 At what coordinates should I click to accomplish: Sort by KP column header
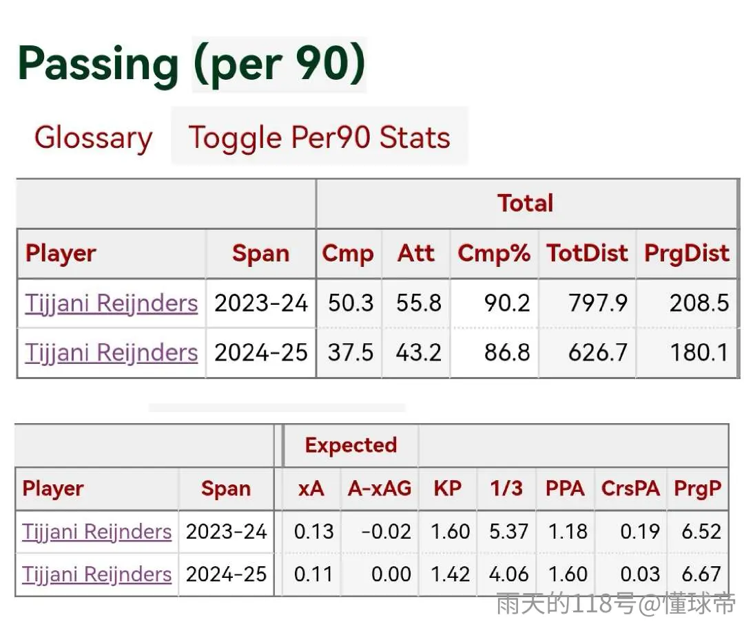[x=448, y=488]
